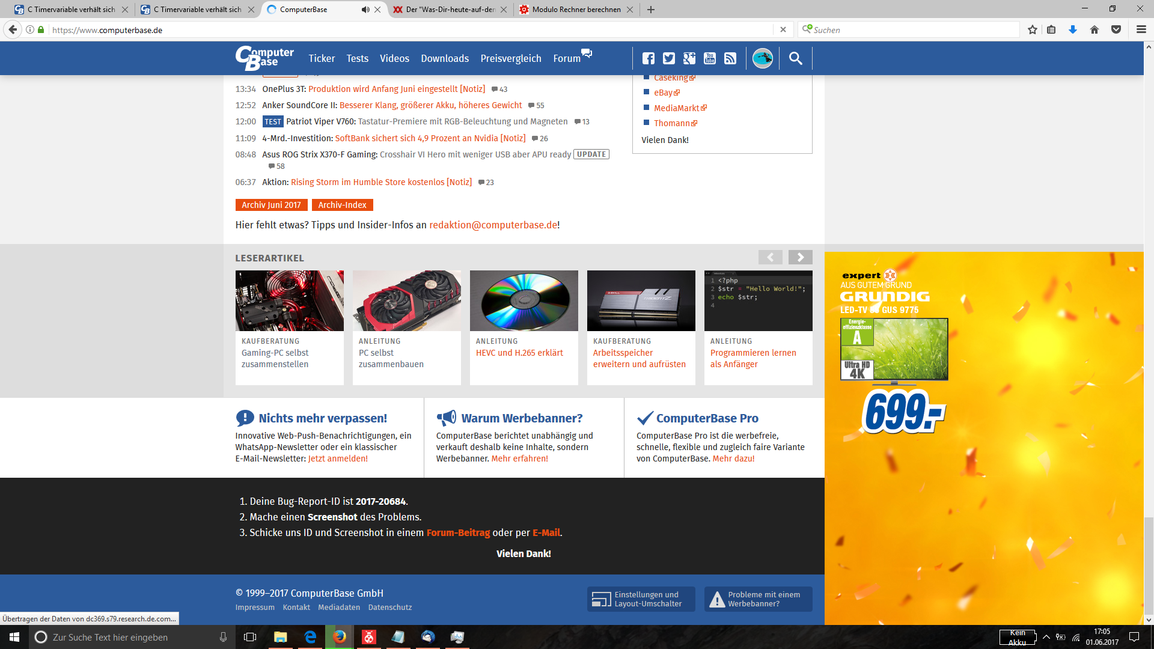Click the Archiv Juni 2017 button
The width and height of the screenshot is (1154, 649).
pyautogui.click(x=271, y=205)
